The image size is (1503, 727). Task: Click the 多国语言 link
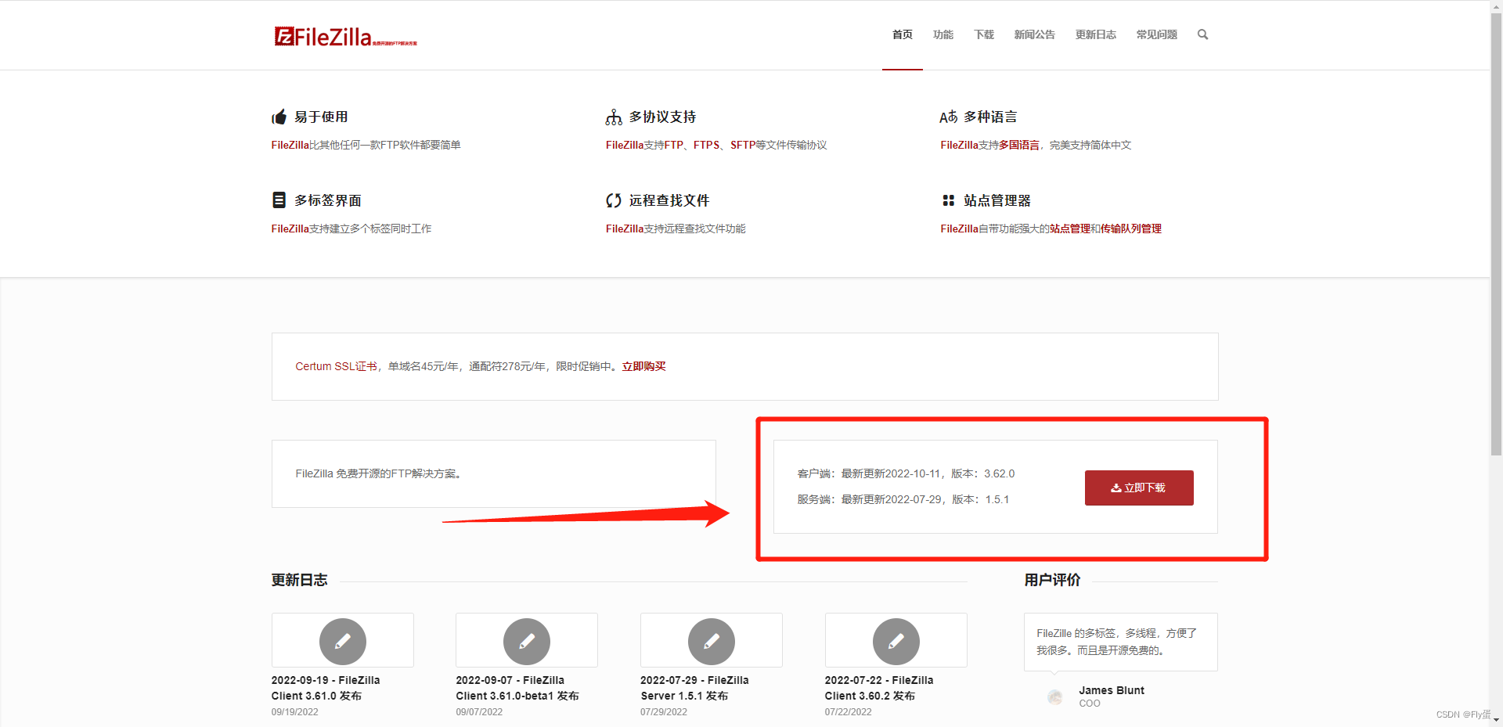pyautogui.click(x=1019, y=145)
